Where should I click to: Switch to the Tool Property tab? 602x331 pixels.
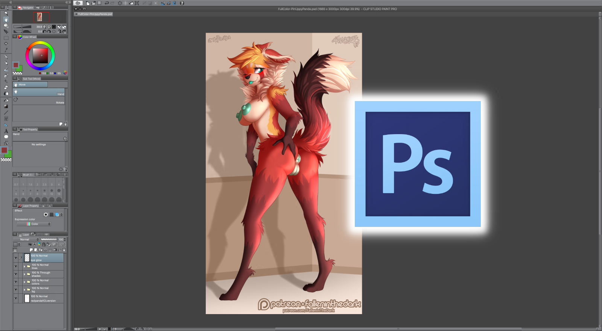[28, 129]
